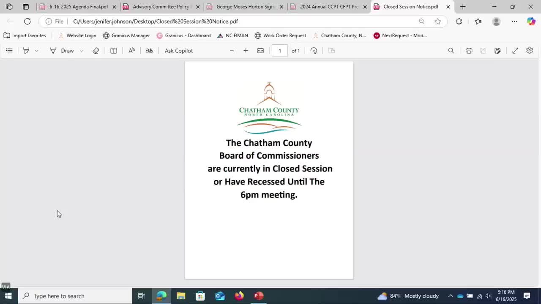
Task: Open the Chatham County bookmark
Action: coord(339,35)
